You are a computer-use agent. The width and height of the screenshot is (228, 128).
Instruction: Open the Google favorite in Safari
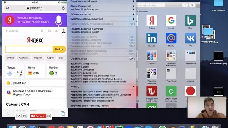tap(171, 21)
